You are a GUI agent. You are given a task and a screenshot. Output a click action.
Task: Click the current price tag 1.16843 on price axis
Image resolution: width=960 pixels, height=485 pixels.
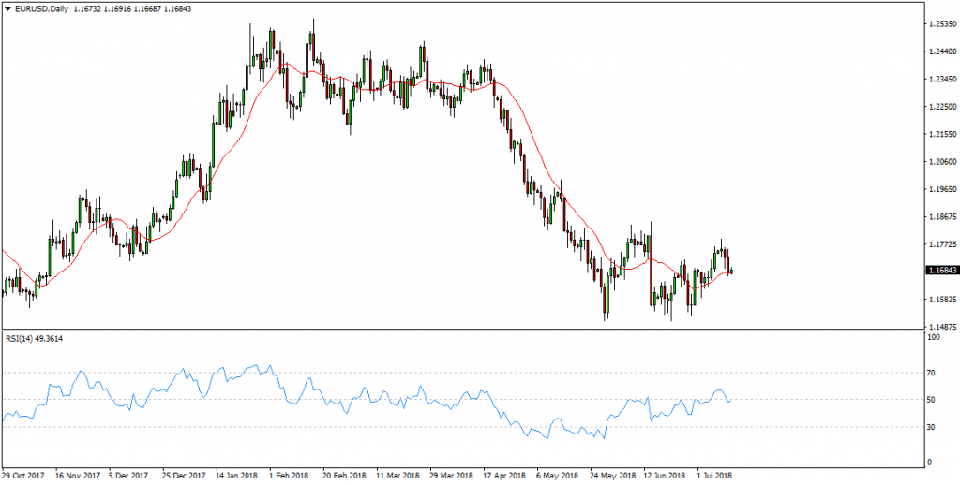pyautogui.click(x=941, y=270)
